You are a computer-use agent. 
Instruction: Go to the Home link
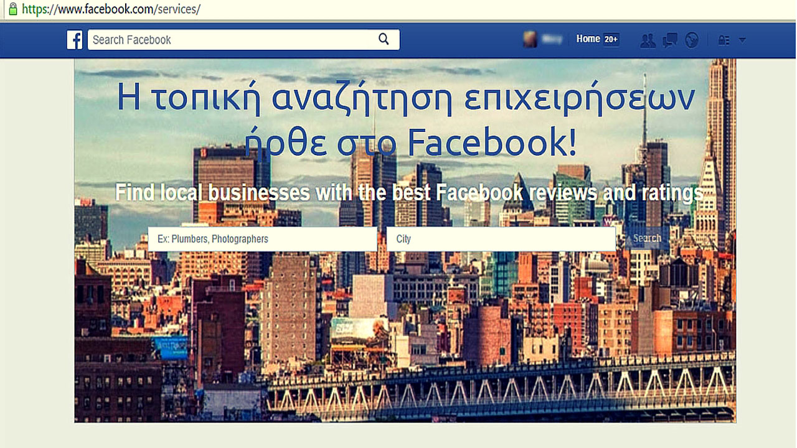click(588, 39)
